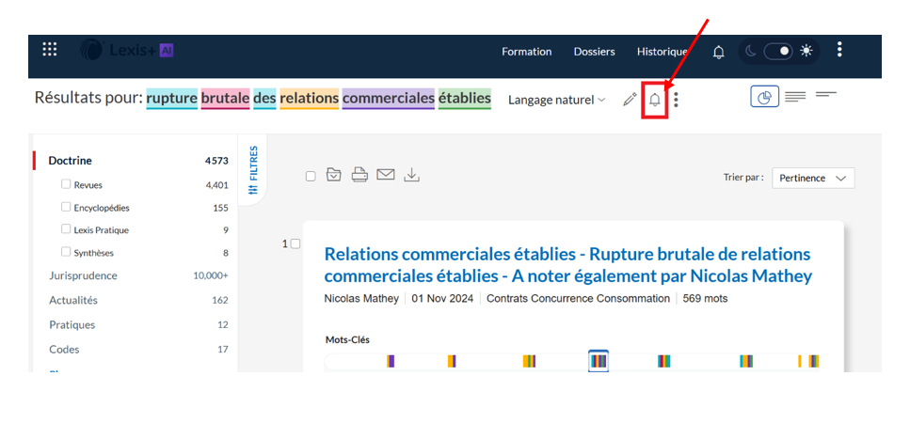Viewport: 910px width, 423px height.
Task: Select the chart graphical view icon
Action: [x=765, y=97]
